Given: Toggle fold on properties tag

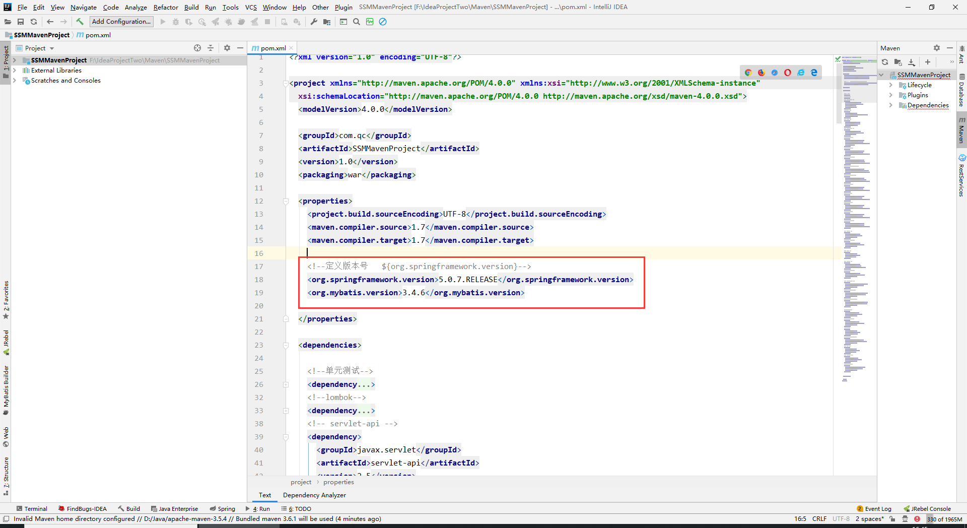Looking at the screenshot, I should [286, 201].
